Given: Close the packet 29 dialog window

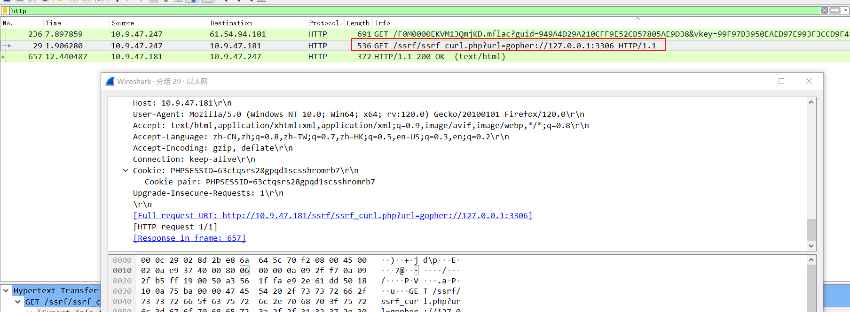Looking at the screenshot, I should (809, 81).
